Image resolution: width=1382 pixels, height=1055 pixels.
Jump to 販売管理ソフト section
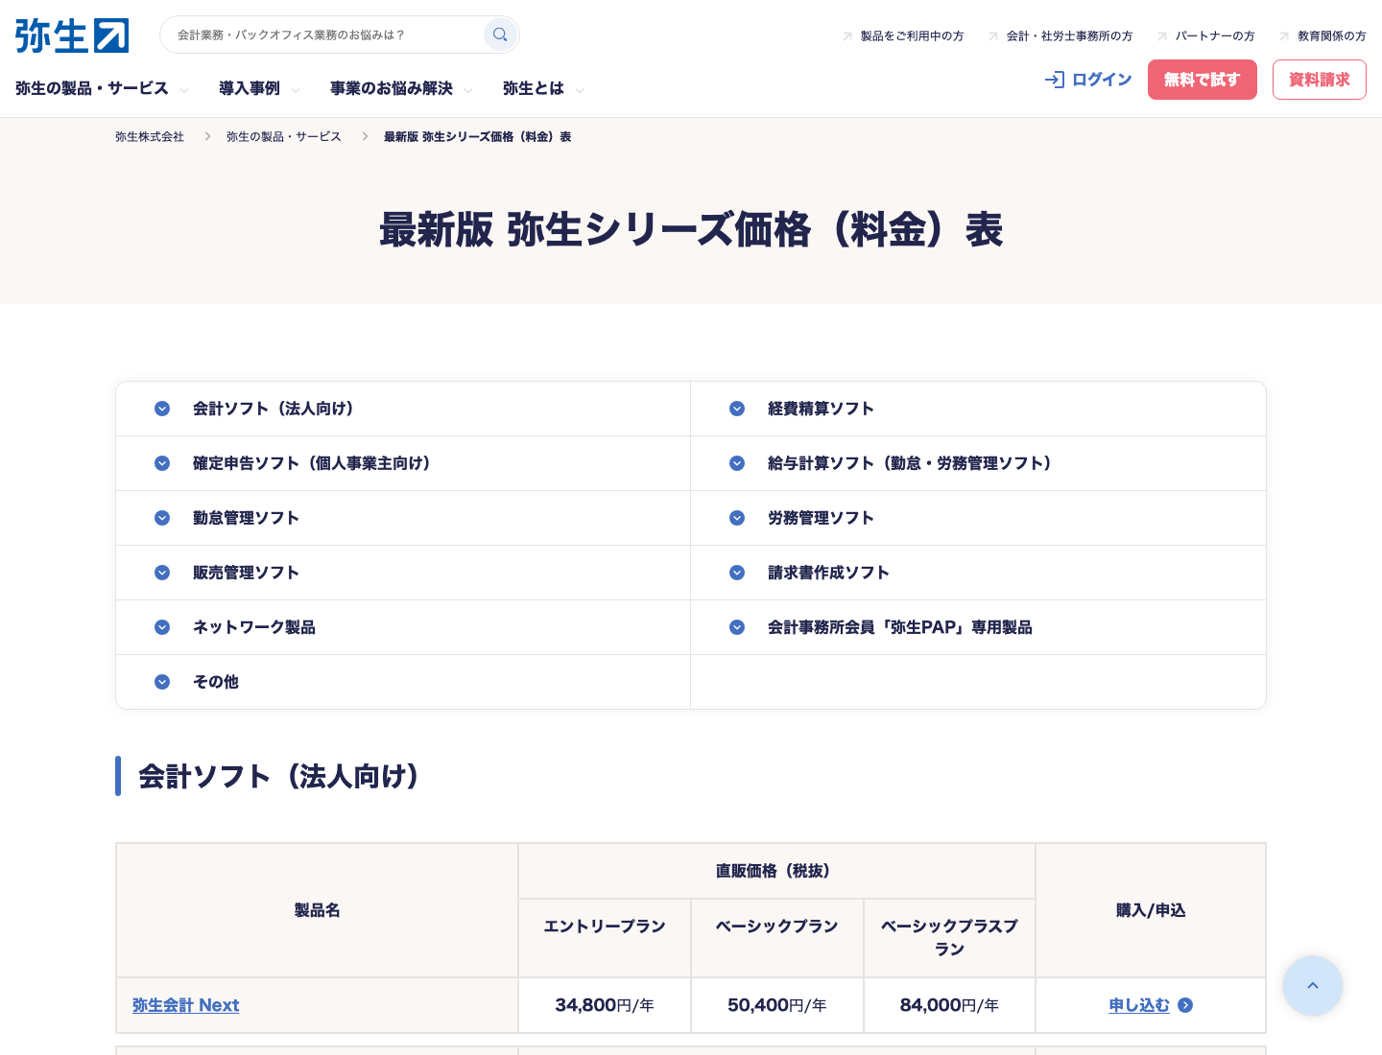click(403, 573)
